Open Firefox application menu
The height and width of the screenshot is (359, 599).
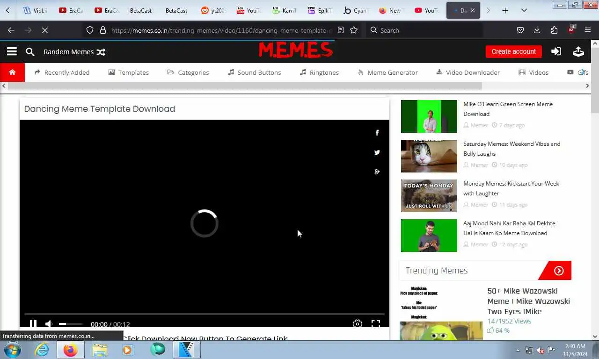click(588, 30)
